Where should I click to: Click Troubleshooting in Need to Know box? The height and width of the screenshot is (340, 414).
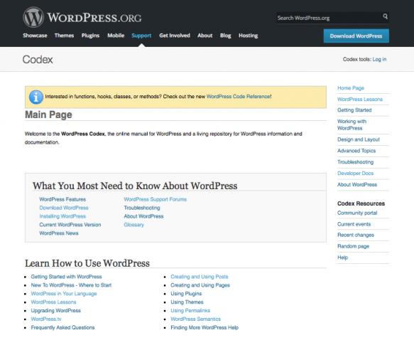pos(142,208)
